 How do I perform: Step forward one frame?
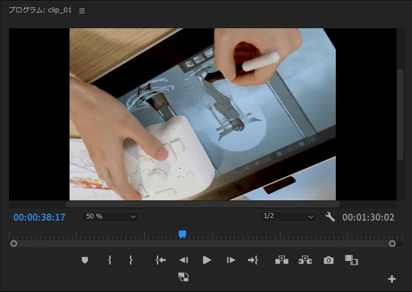click(x=230, y=260)
